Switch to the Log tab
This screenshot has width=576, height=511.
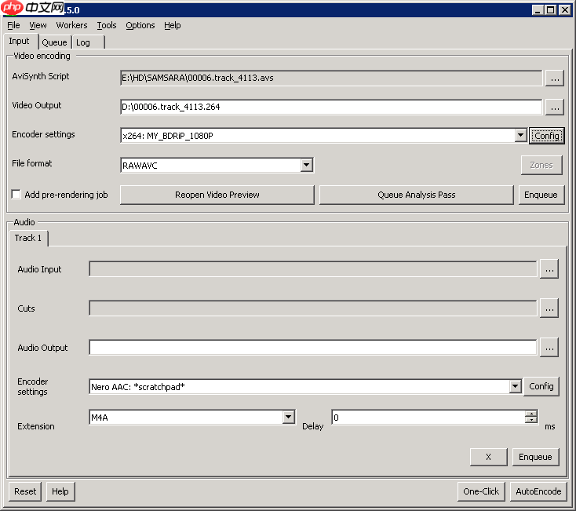pos(83,42)
